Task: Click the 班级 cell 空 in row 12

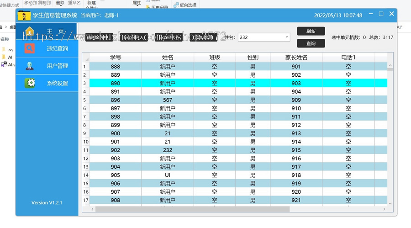Action: point(215,159)
